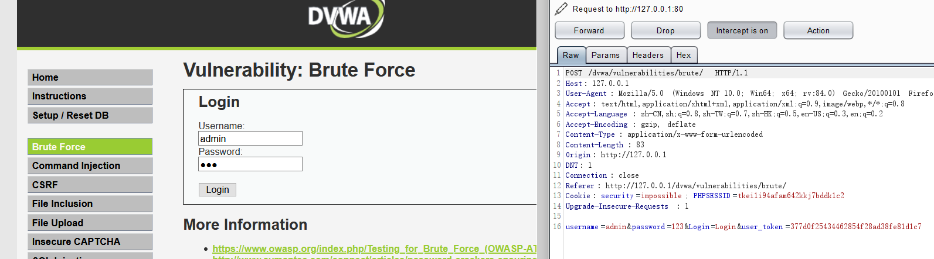Click the Request to http://127.0.0.1:80 label
The image size is (934, 259).
click(x=627, y=9)
